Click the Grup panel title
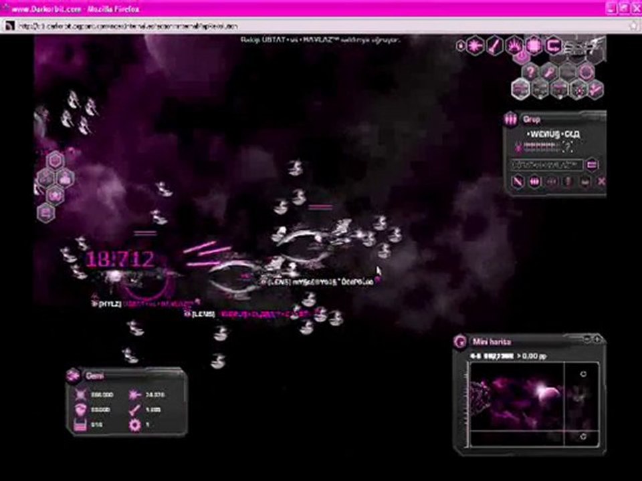642x481 pixels. click(532, 120)
